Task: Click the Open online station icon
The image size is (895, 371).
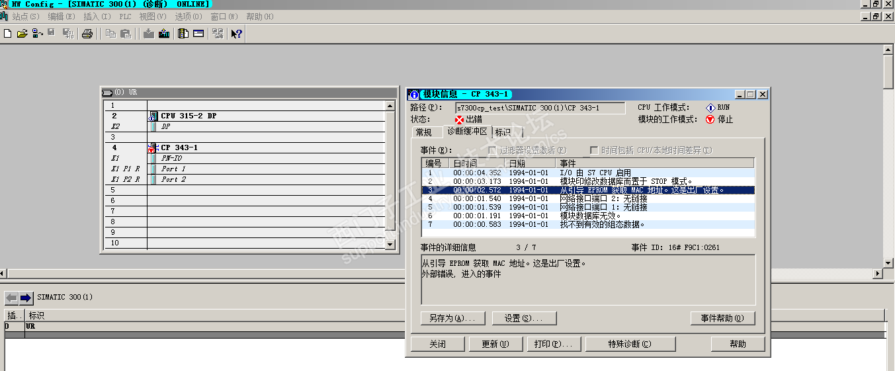Action: [x=37, y=33]
